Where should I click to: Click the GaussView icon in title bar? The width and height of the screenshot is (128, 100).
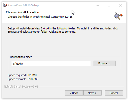5,5
